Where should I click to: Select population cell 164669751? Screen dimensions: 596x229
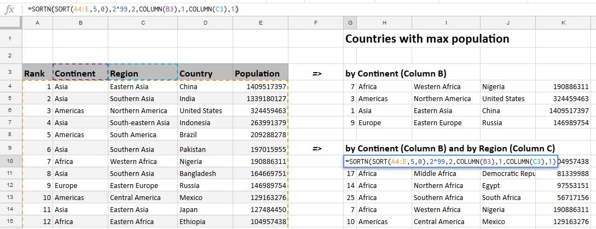pyautogui.click(x=261, y=174)
